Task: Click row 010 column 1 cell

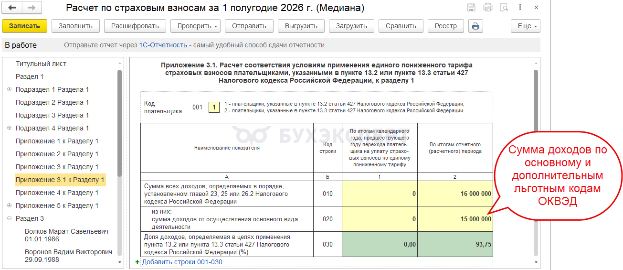Action: point(380,194)
